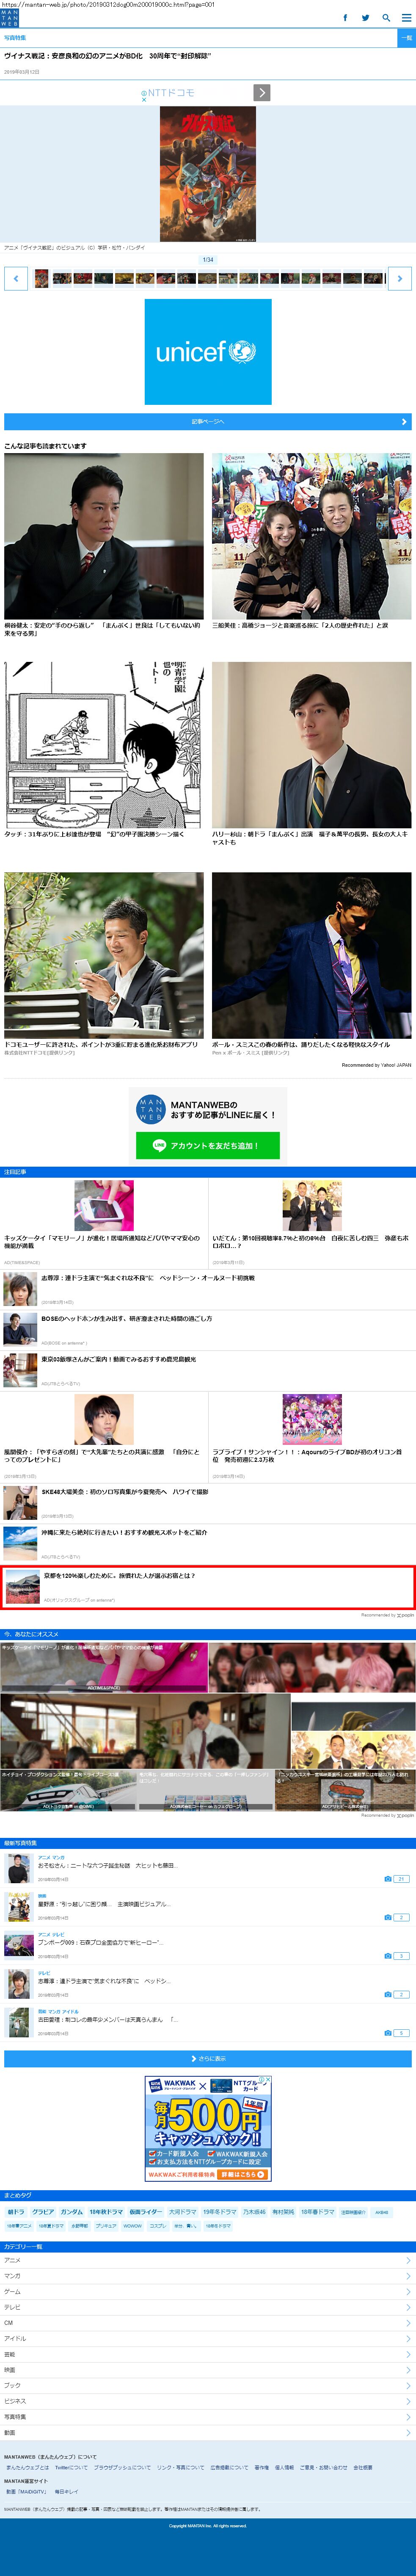This screenshot has width=416, height=2576.
Task: Expand the CM category
Action: coord(208,2323)
